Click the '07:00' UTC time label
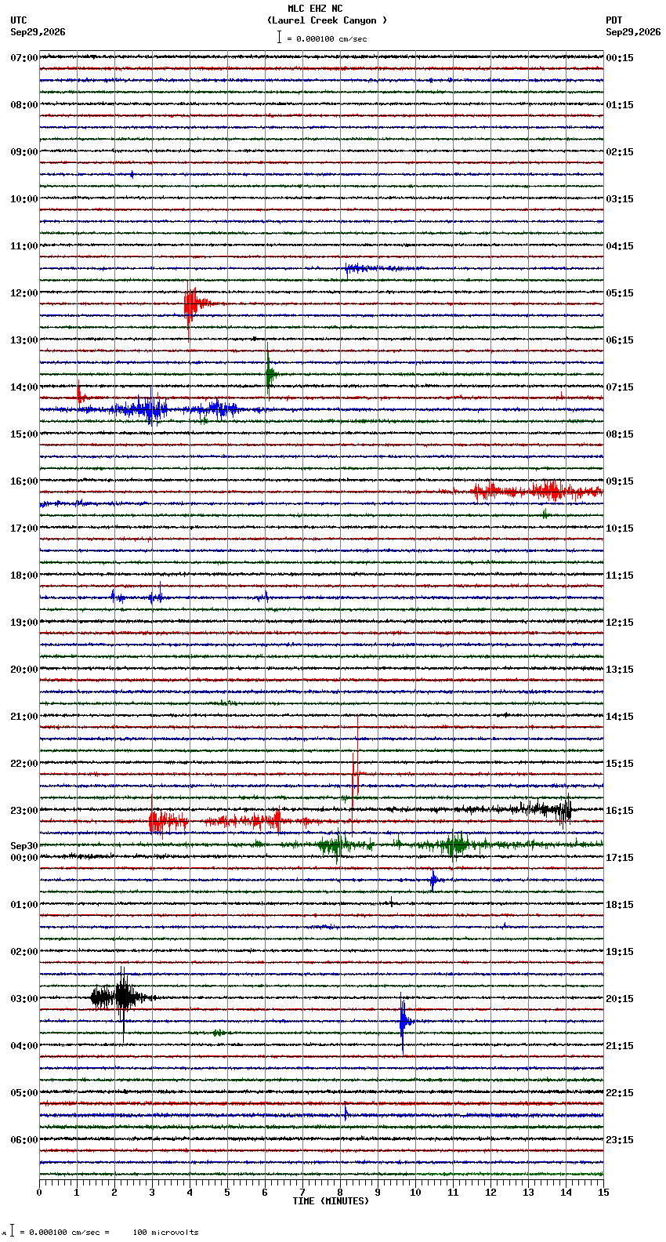Image resolution: width=666 pixels, height=1242 pixels. (x=24, y=58)
